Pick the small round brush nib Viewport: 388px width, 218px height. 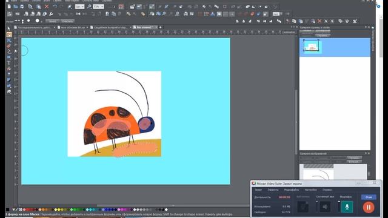click(x=28, y=21)
